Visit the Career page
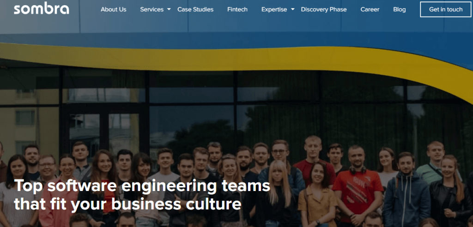 (x=370, y=9)
